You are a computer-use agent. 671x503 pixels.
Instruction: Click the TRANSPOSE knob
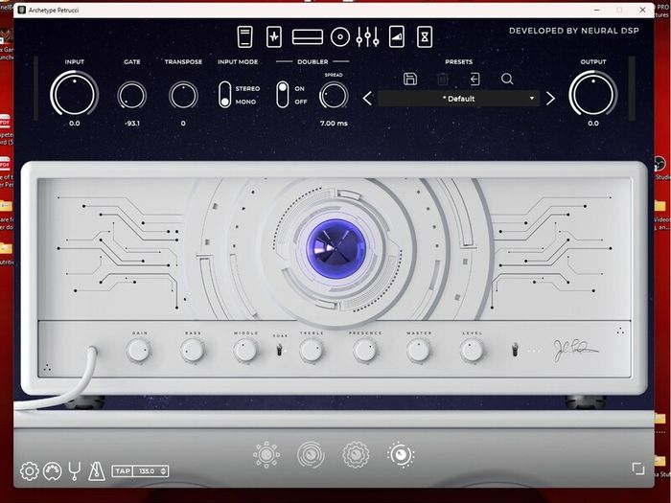click(x=183, y=95)
